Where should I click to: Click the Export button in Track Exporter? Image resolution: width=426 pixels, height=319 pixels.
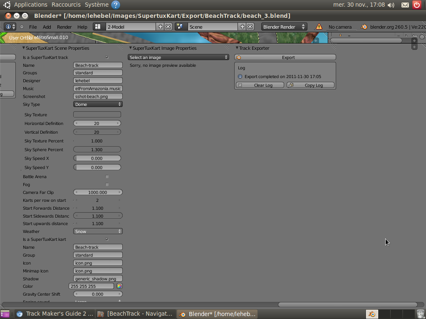[285, 57]
